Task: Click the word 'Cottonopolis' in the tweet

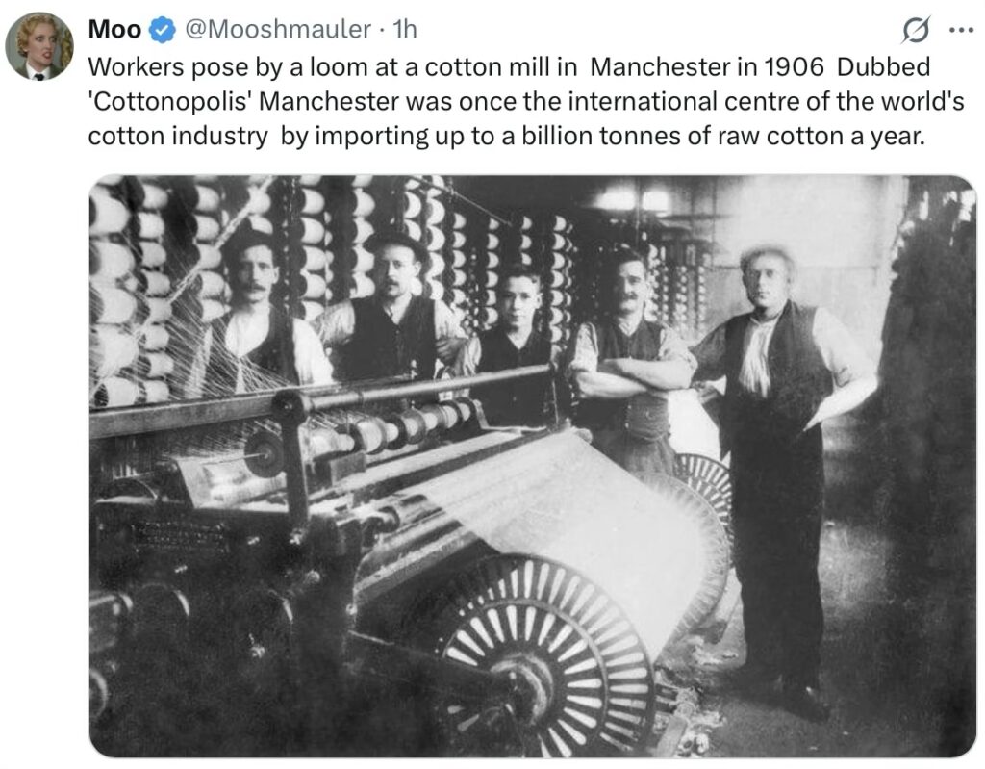Action: 170,102
